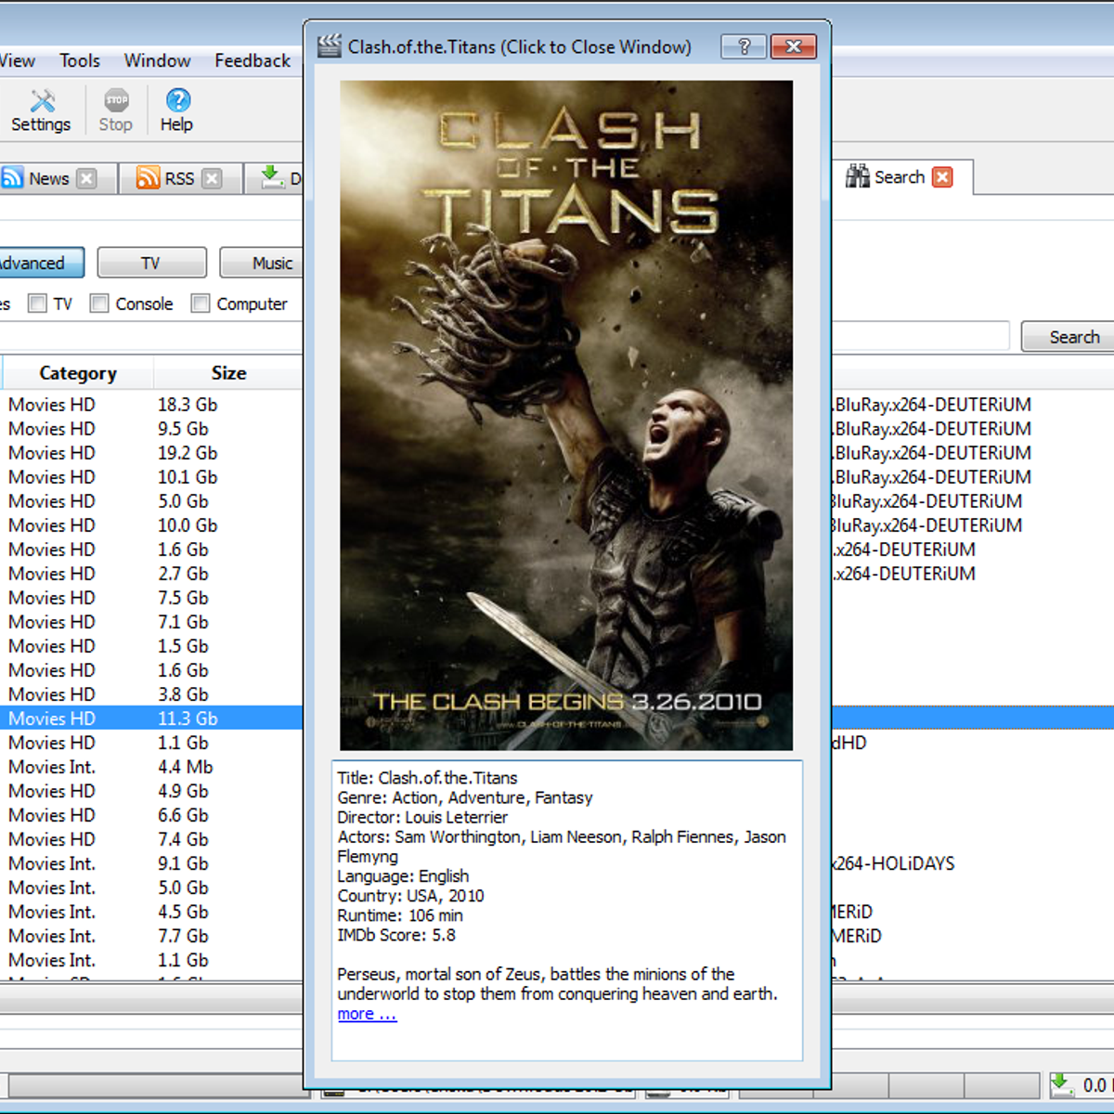Select the 4.4 Mb Movies Int. row
This screenshot has width=1114, height=1114.
point(151,767)
